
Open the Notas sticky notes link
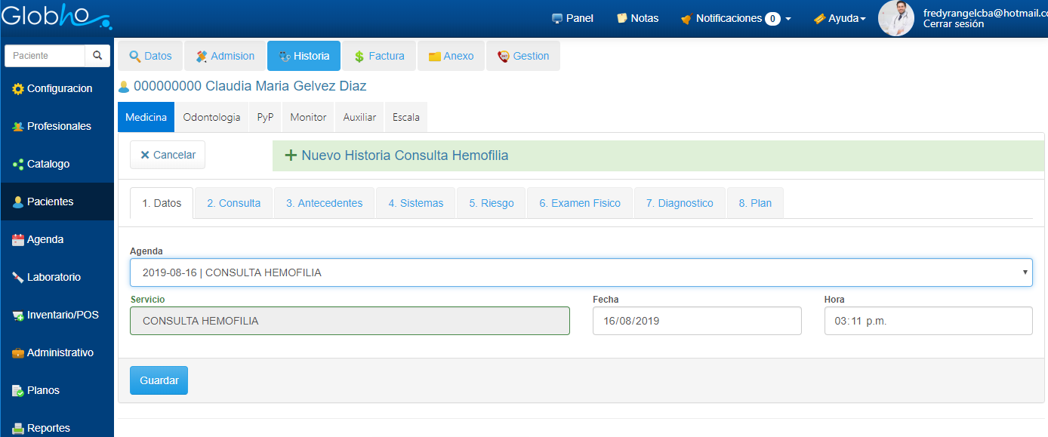[637, 18]
